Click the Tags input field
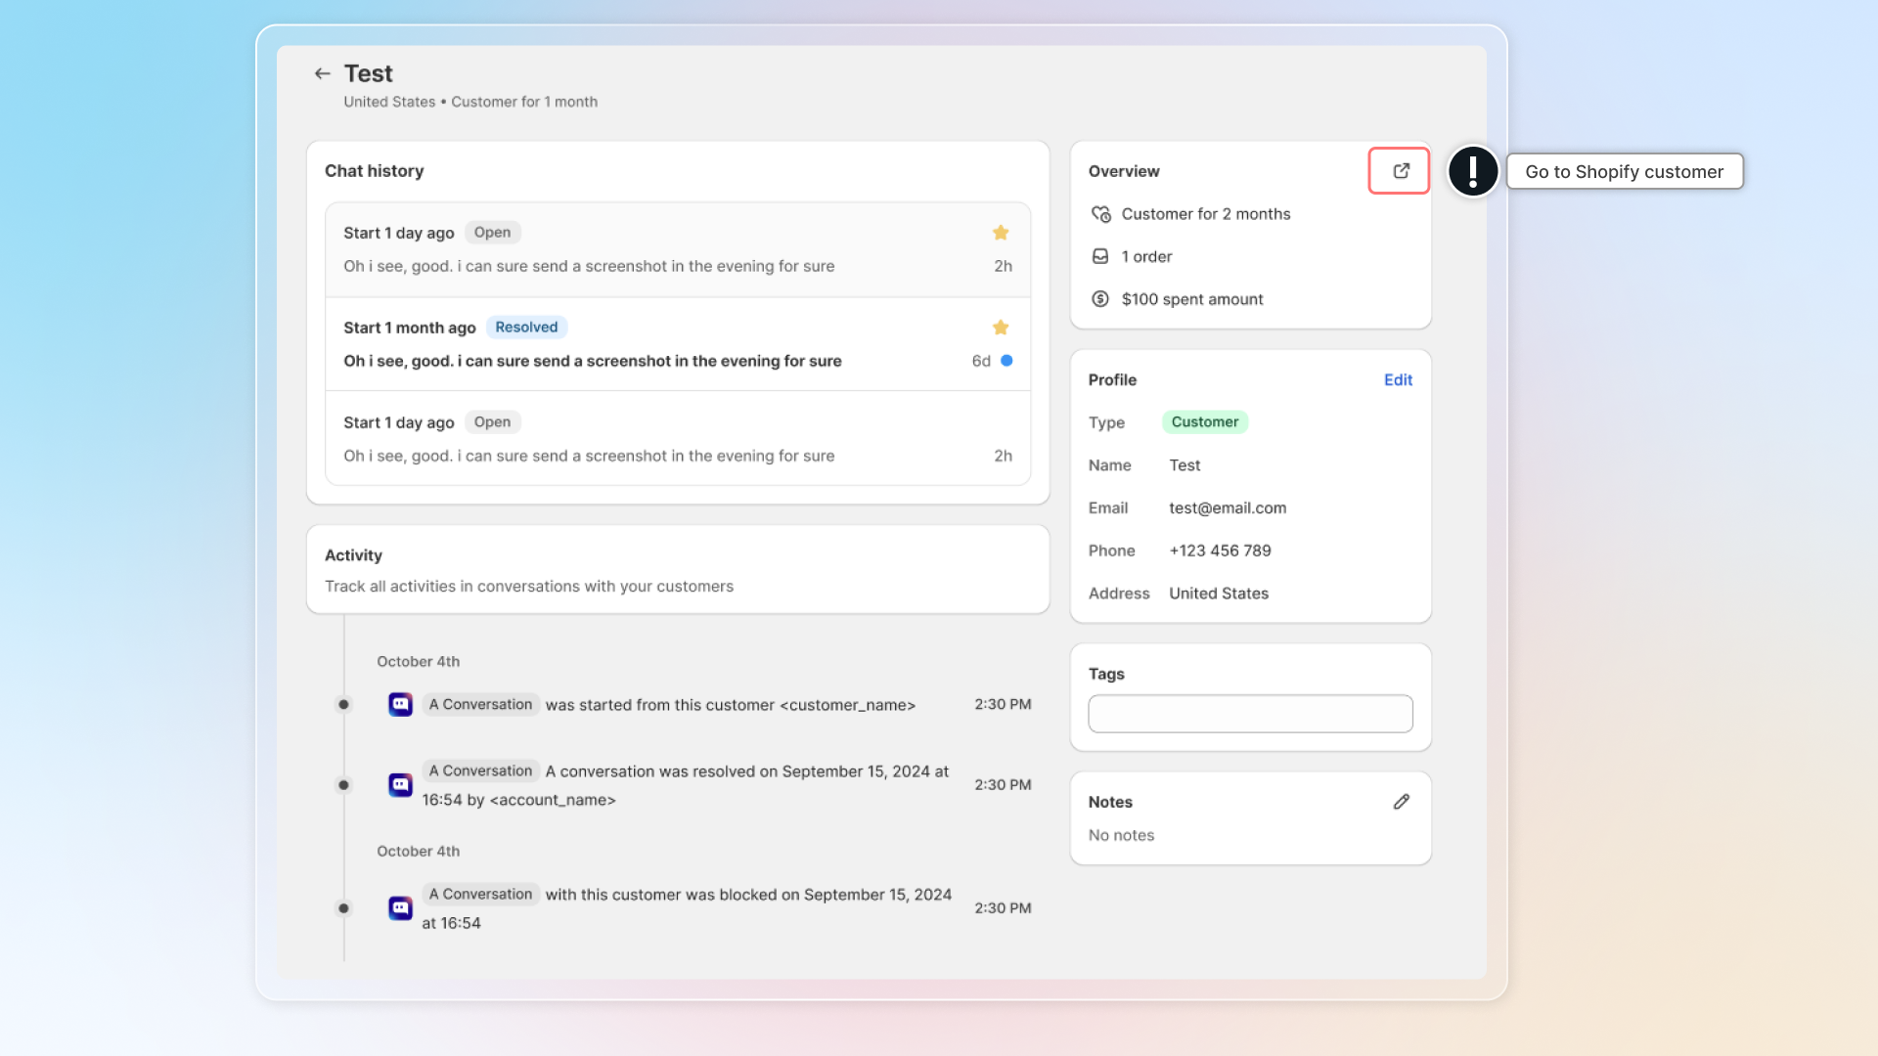The width and height of the screenshot is (1878, 1056). 1250,714
